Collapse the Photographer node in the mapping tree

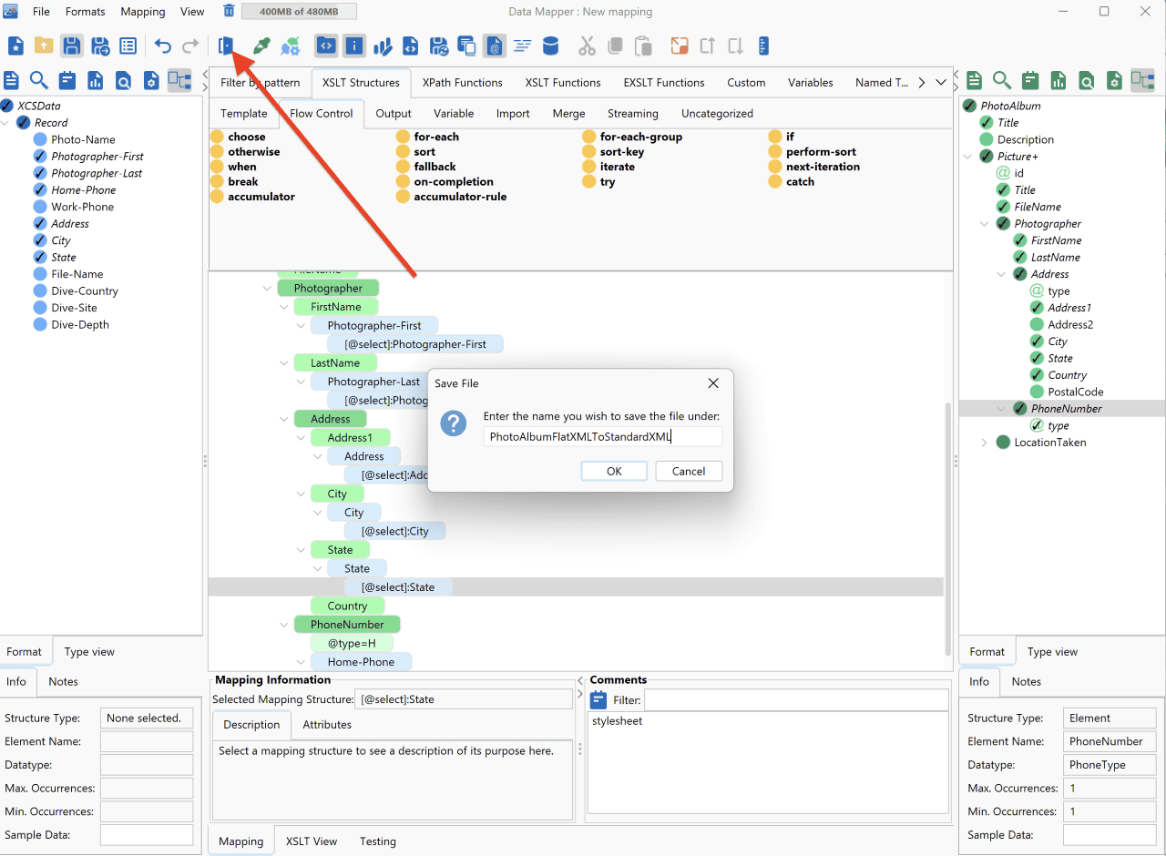(268, 289)
